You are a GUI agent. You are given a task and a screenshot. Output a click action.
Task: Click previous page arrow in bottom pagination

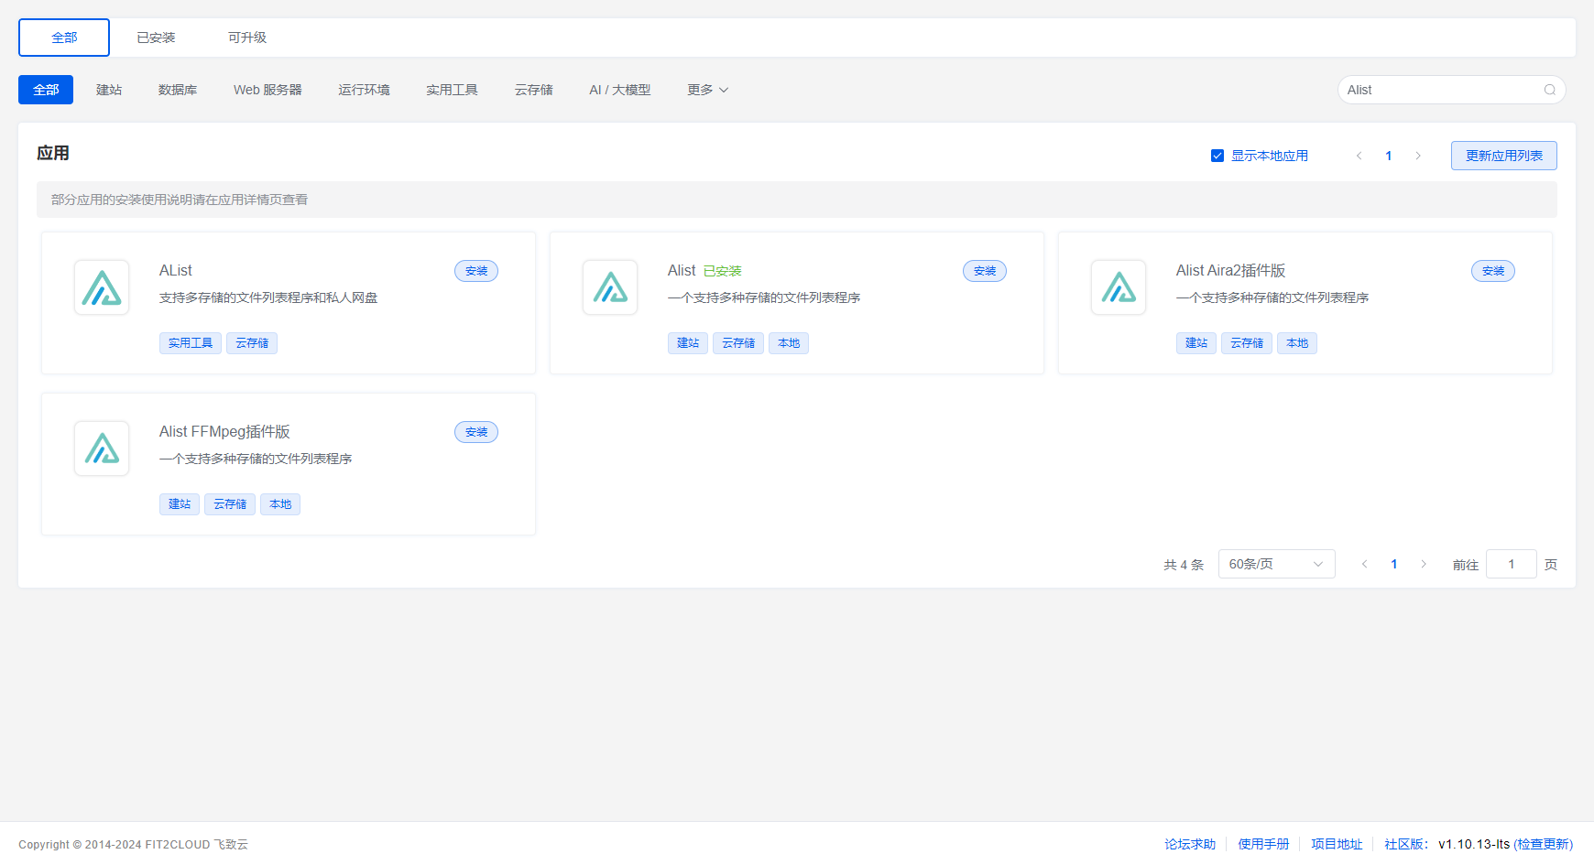(x=1365, y=564)
